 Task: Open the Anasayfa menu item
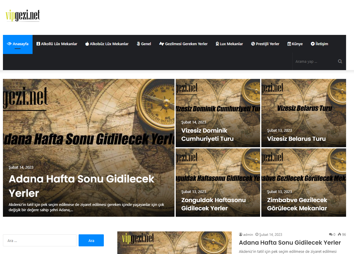click(x=18, y=44)
